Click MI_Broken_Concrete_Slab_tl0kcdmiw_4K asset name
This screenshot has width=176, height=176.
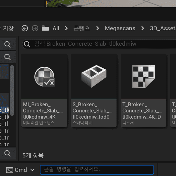(x=43, y=111)
